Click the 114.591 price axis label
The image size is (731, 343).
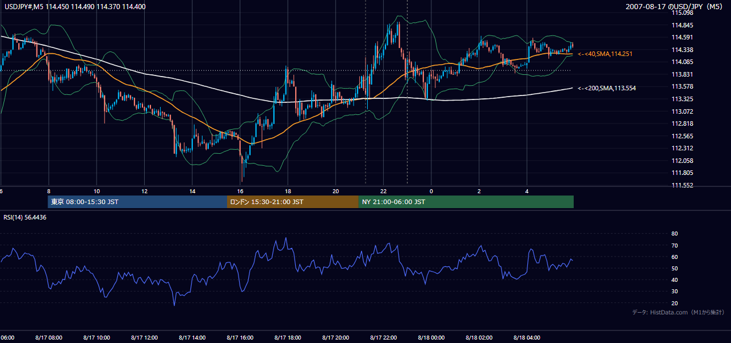point(681,38)
